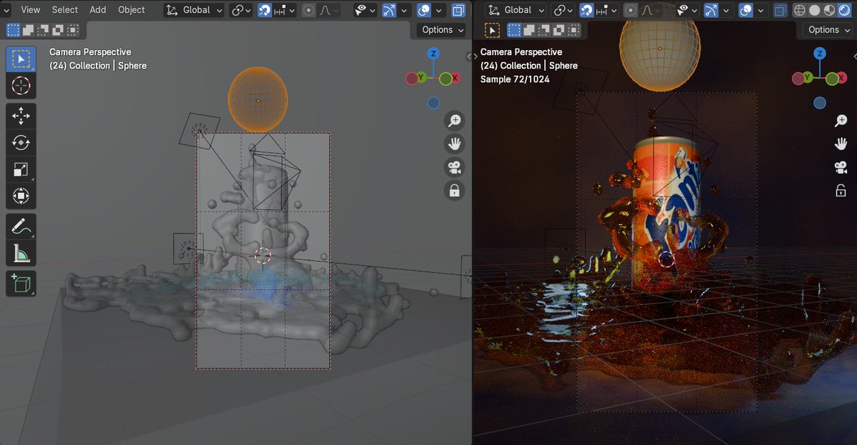Image resolution: width=857 pixels, height=445 pixels.
Task: Click blue Z axis on right viewport gizmo
Action: coord(819,54)
